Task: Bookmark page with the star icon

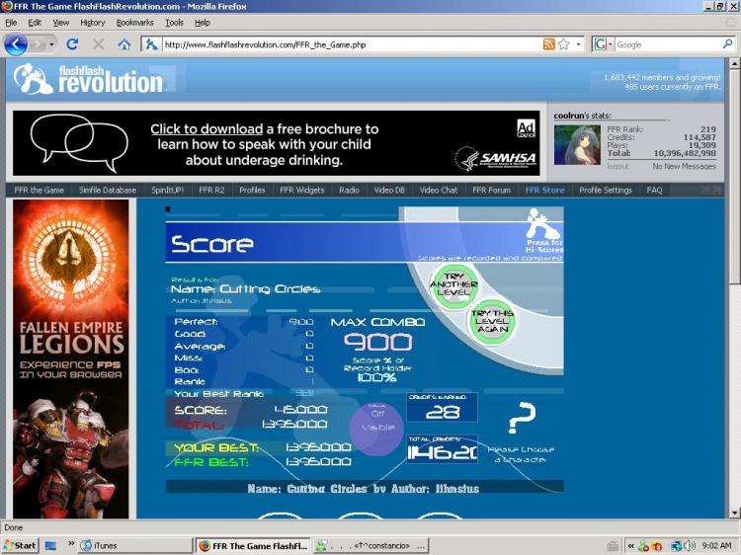Action: (x=564, y=44)
